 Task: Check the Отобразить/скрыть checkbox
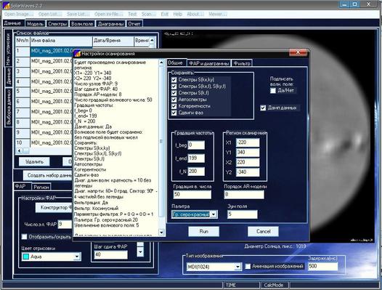tap(24, 237)
